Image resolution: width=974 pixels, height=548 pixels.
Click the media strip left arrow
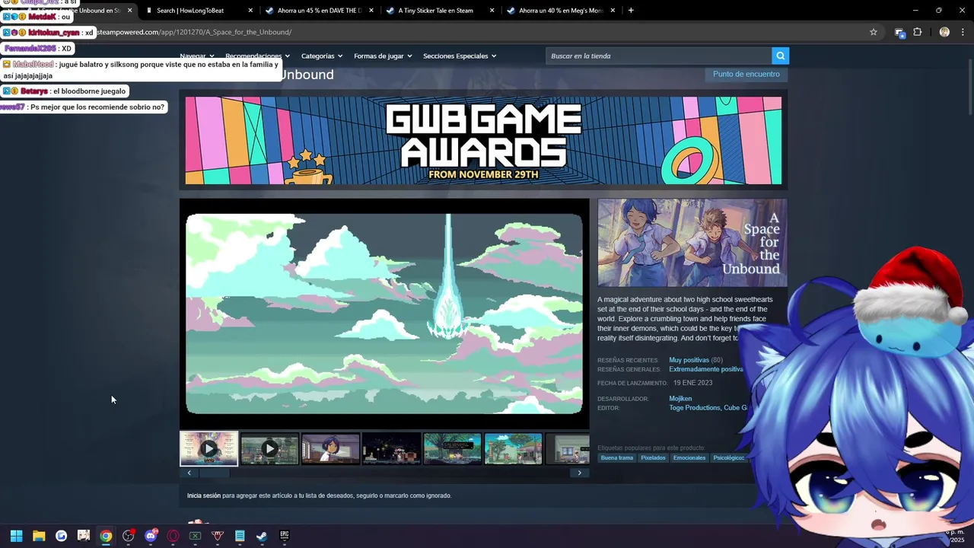[189, 473]
